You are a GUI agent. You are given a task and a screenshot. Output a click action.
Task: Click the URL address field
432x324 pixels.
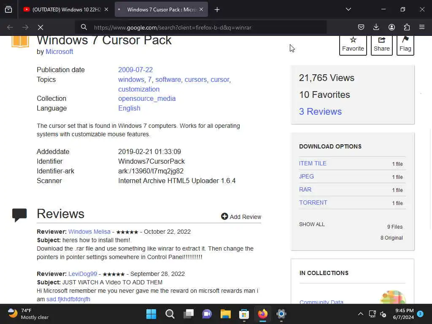tap(200, 27)
